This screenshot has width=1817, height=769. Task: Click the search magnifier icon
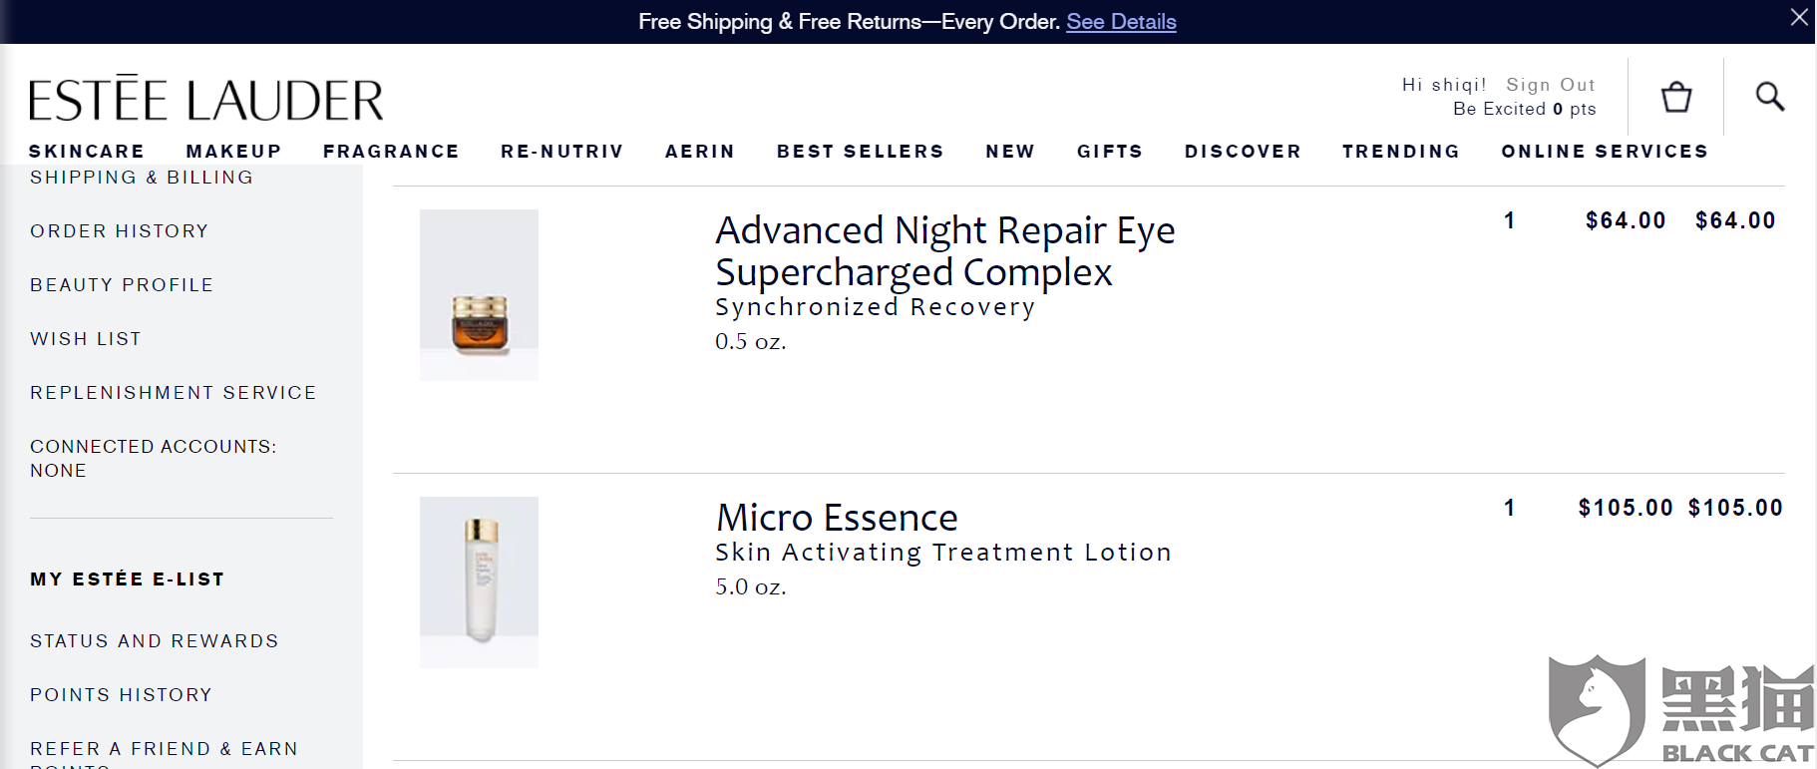click(1770, 96)
